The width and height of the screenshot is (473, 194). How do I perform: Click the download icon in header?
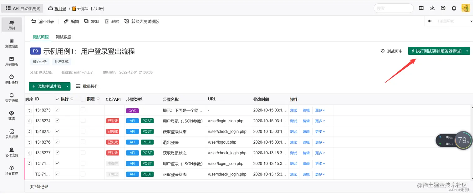432,8
